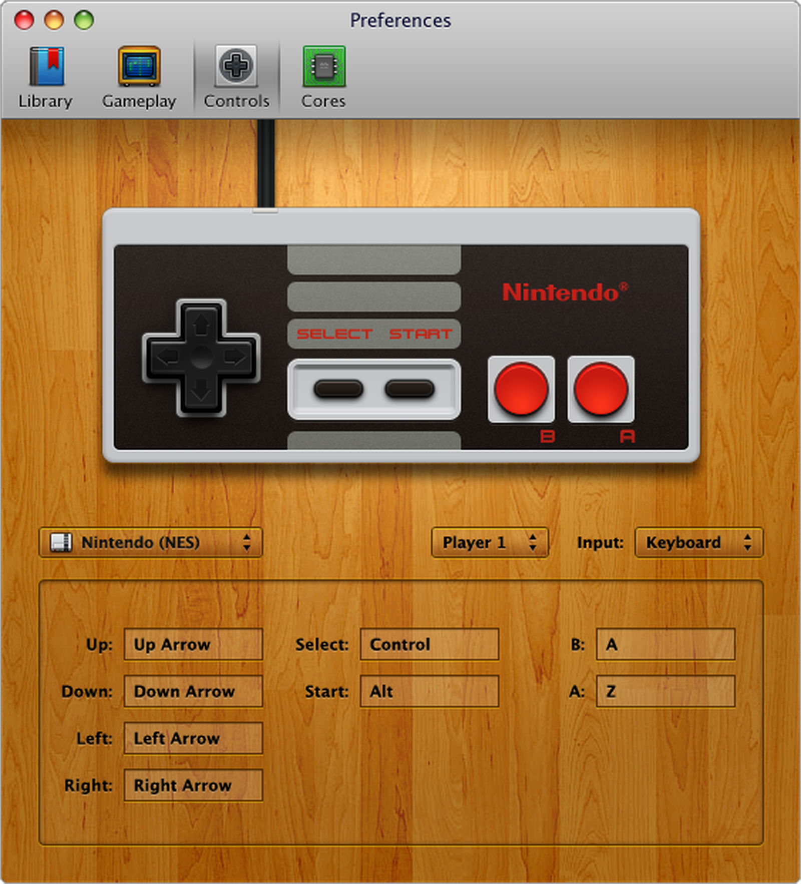Click the D-pad left arrow on controller
The width and height of the screenshot is (801, 884).
(168, 357)
